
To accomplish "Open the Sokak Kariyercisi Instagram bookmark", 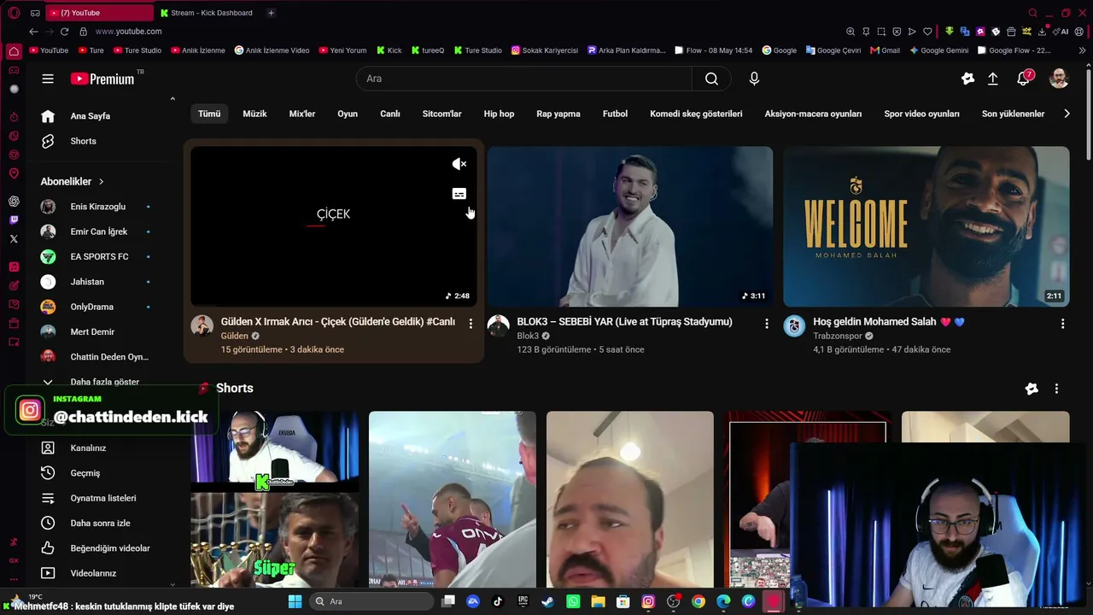I will 545,50.
